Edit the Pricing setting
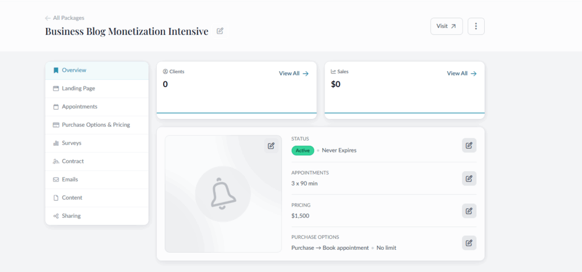This screenshot has height=272, width=582. (x=469, y=211)
